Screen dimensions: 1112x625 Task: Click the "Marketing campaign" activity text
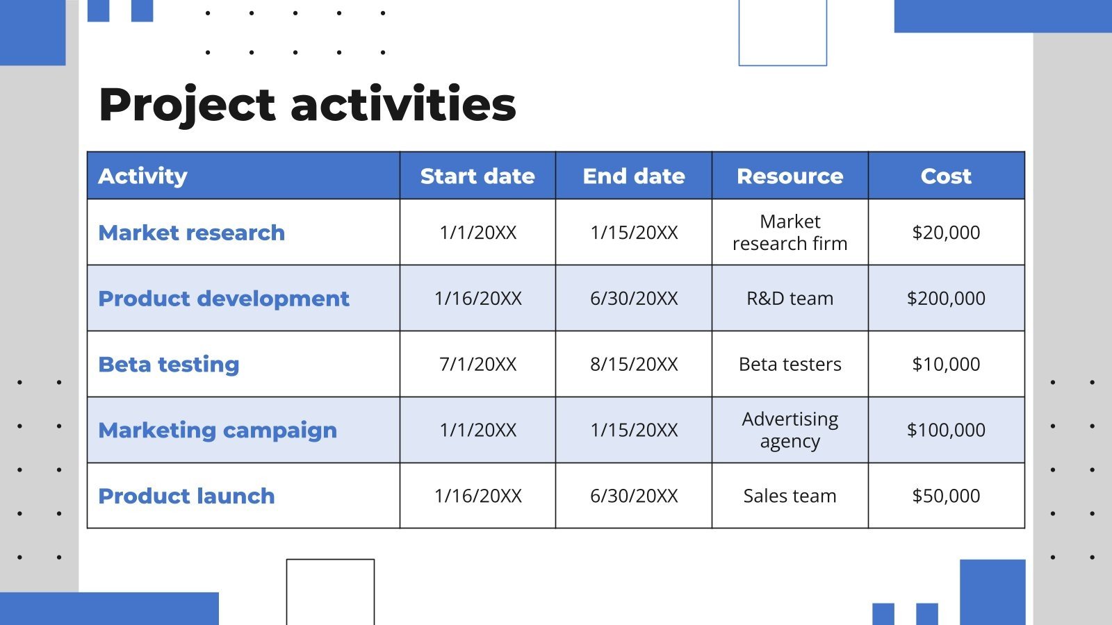point(218,430)
